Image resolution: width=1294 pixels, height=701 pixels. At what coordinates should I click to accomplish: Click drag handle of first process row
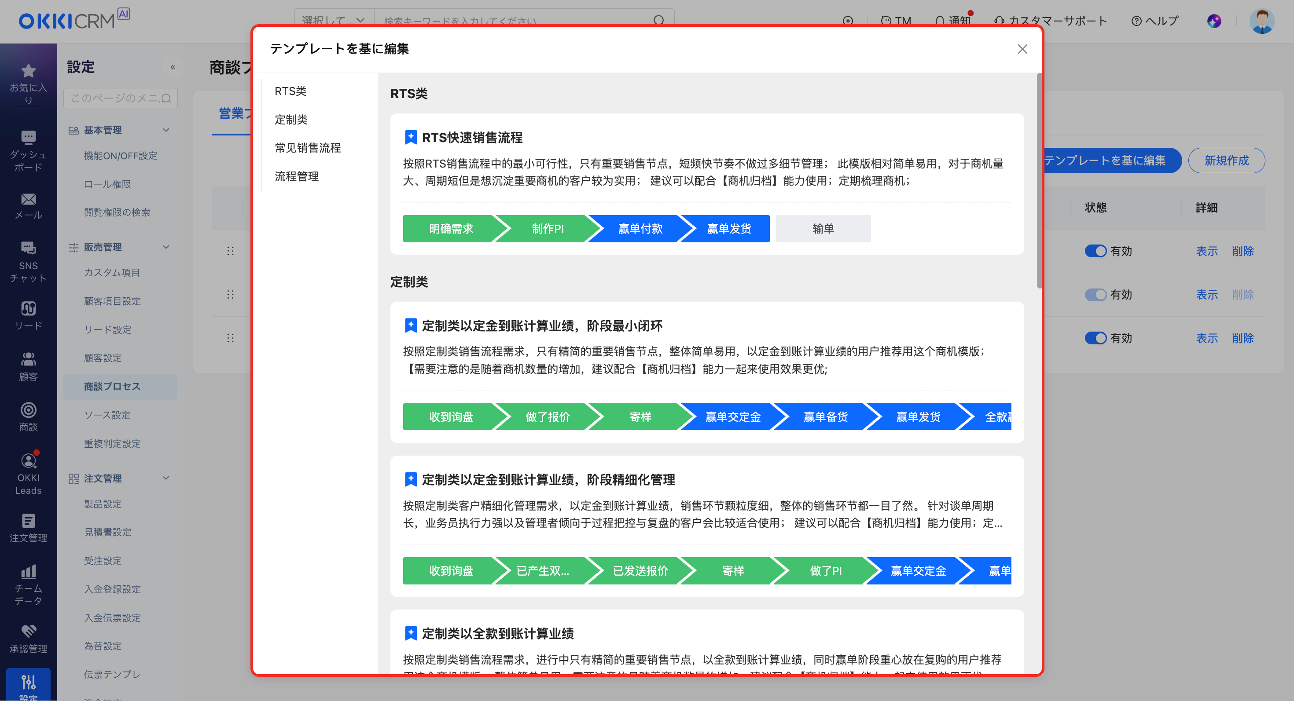tap(230, 251)
